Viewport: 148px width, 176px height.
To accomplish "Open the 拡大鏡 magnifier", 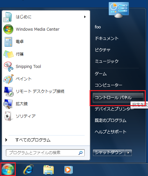I will click(46, 104).
